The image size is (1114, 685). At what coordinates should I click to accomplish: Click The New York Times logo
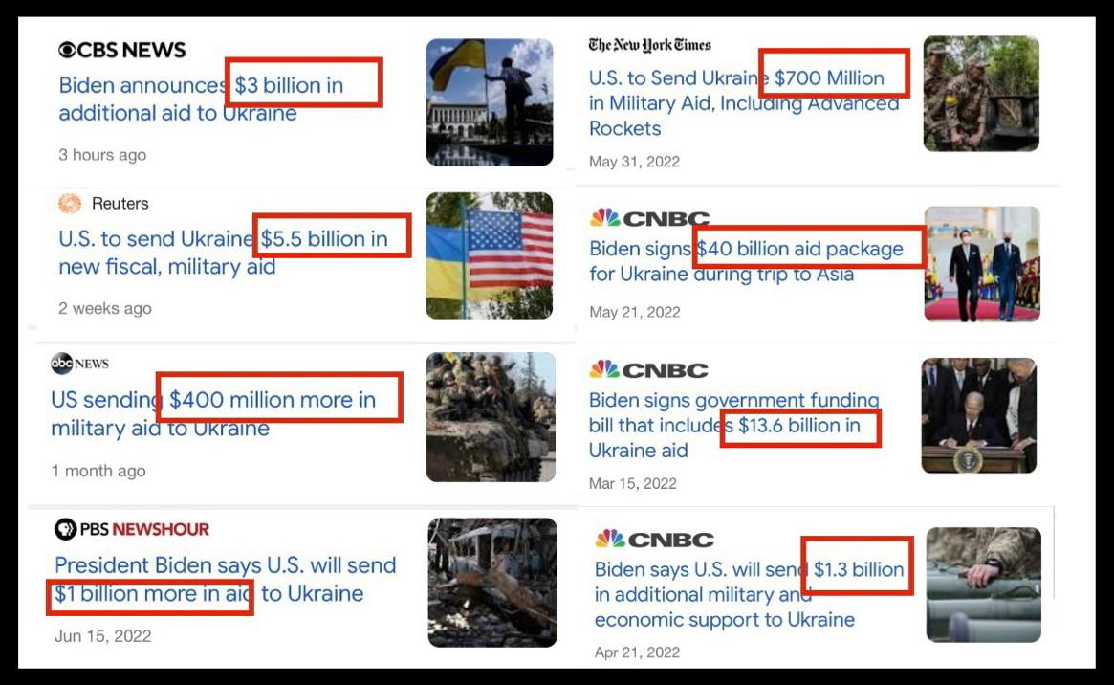click(650, 45)
